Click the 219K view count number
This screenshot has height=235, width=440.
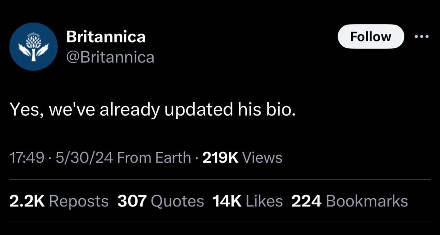pyautogui.click(x=220, y=157)
